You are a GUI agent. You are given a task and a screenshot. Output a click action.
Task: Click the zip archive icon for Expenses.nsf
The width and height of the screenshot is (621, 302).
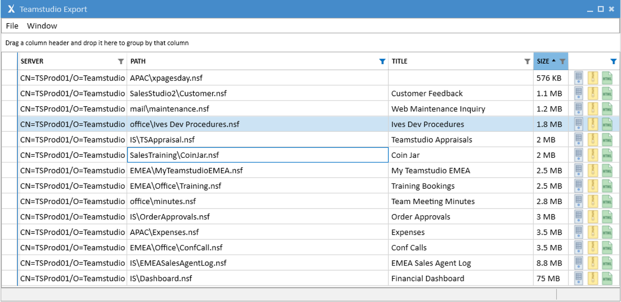[x=592, y=232]
